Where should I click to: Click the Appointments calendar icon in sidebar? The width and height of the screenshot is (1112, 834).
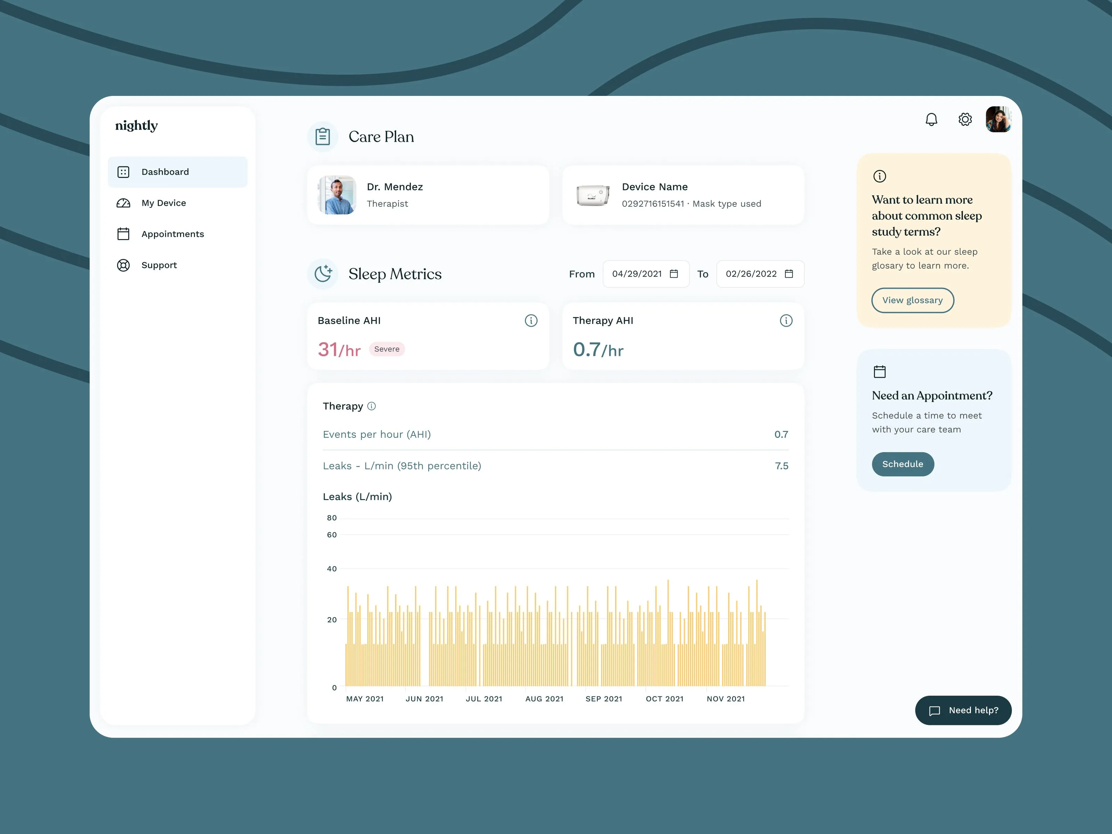(x=123, y=234)
